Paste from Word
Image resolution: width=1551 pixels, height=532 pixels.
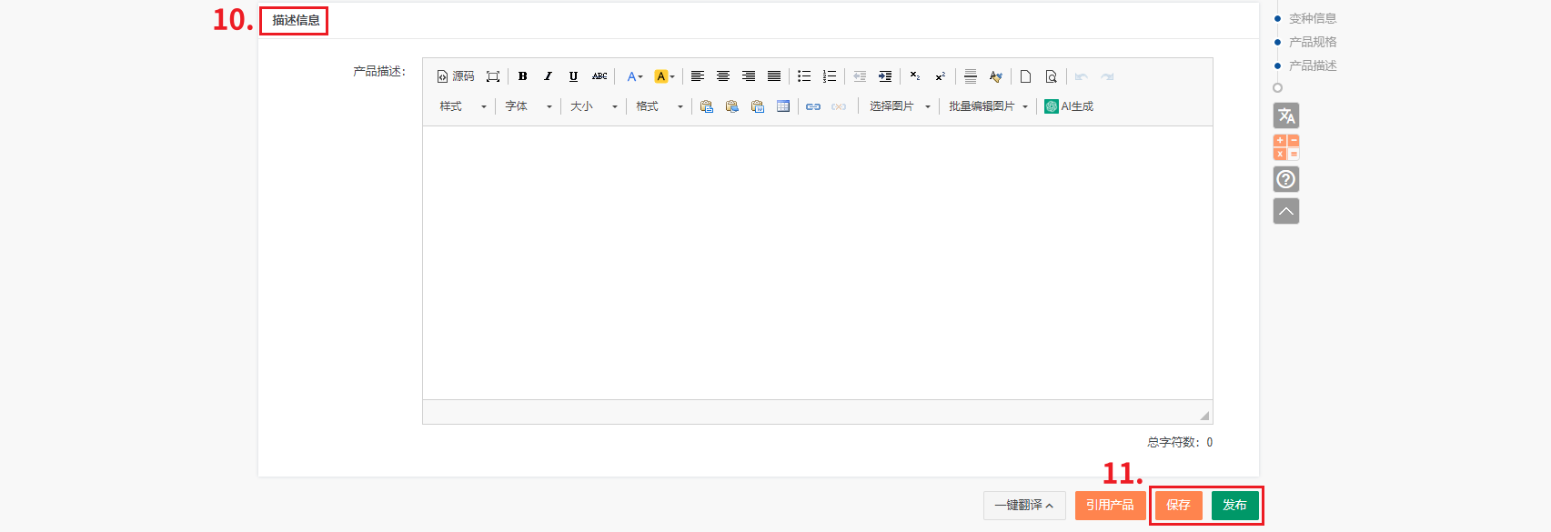tap(758, 106)
